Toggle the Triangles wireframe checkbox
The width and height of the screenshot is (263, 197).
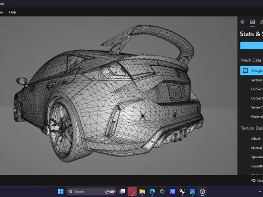[x=245, y=71]
